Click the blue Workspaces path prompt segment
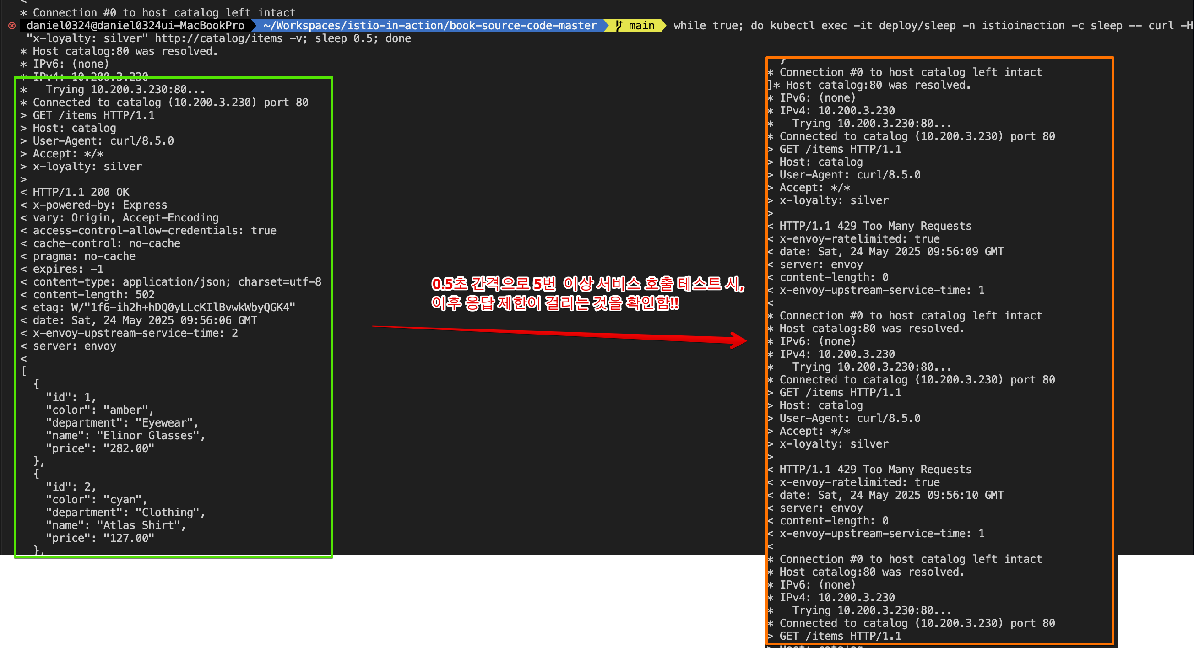The width and height of the screenshot is (1194, 648). (x=430, y=26)
